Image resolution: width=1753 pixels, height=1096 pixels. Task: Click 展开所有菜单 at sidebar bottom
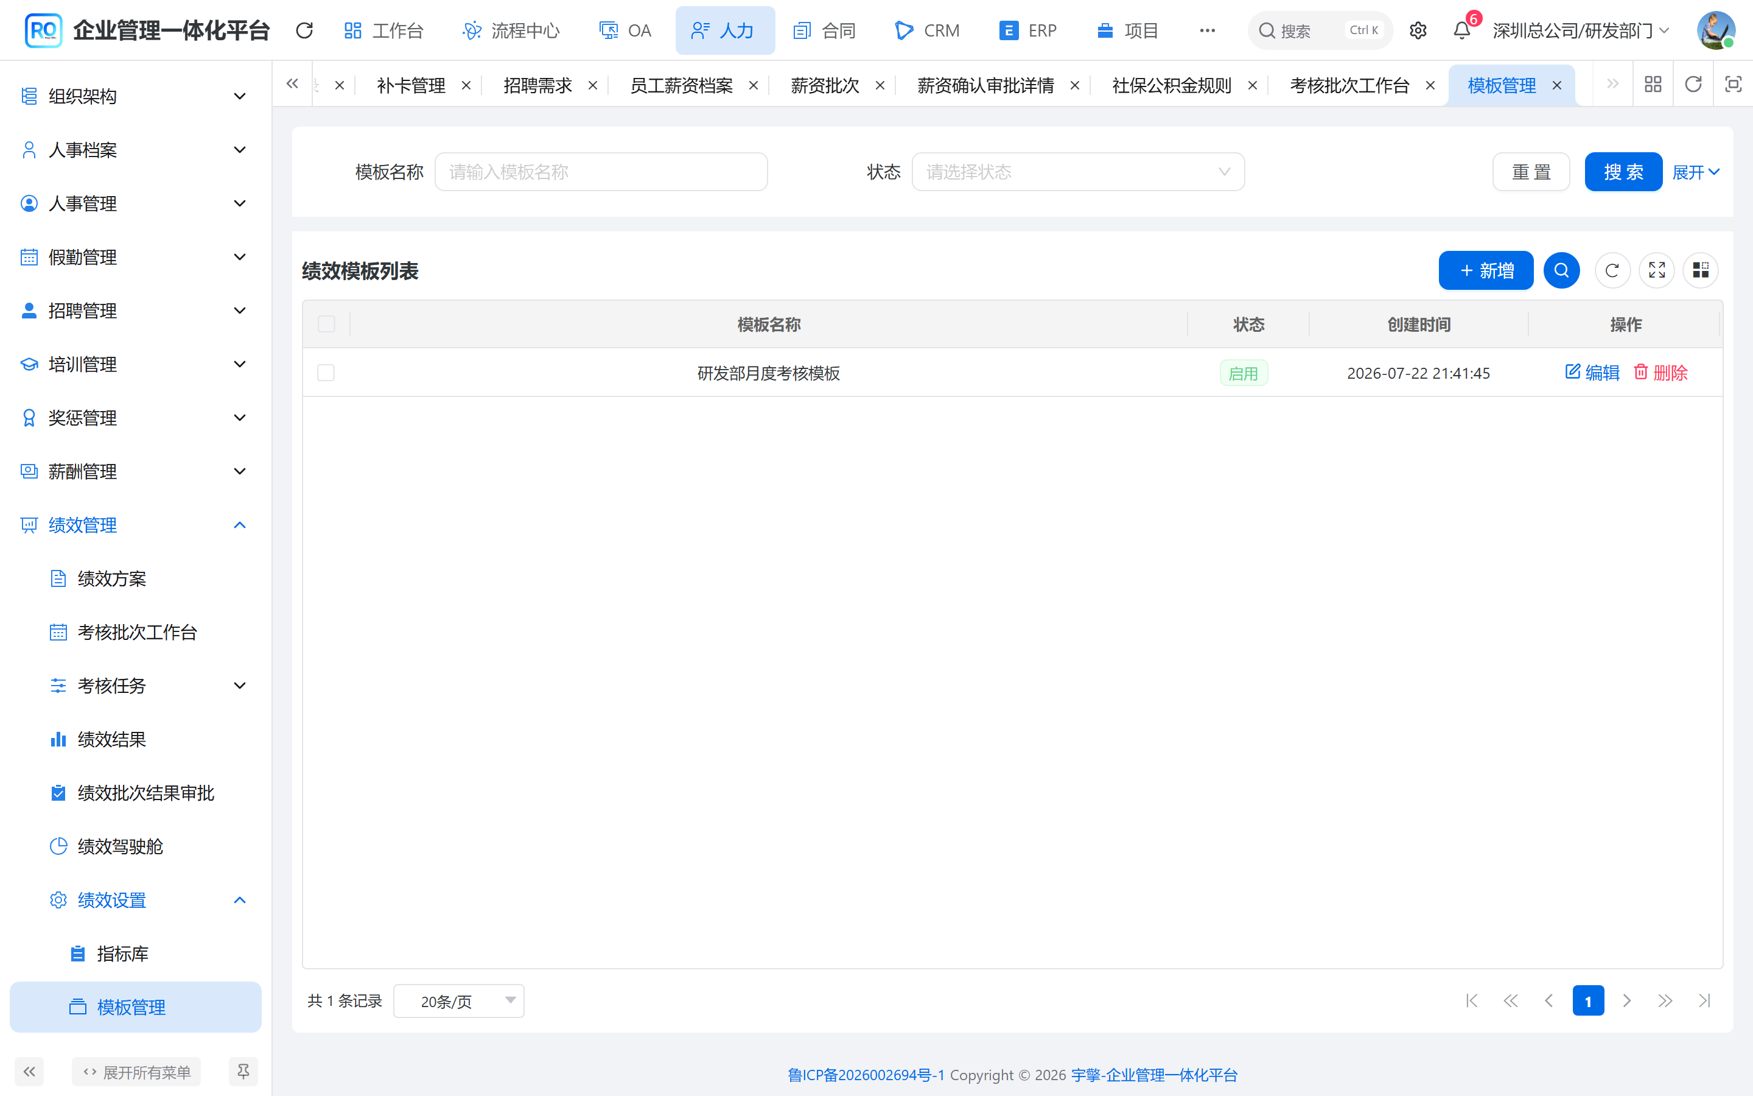coord(136,1072)
